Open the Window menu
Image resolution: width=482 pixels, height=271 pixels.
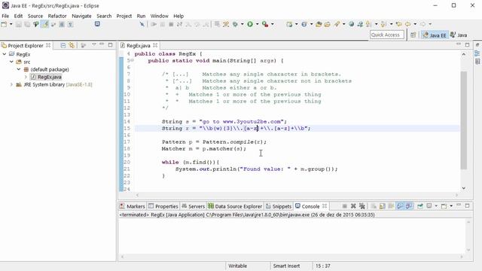pos(159,16)
